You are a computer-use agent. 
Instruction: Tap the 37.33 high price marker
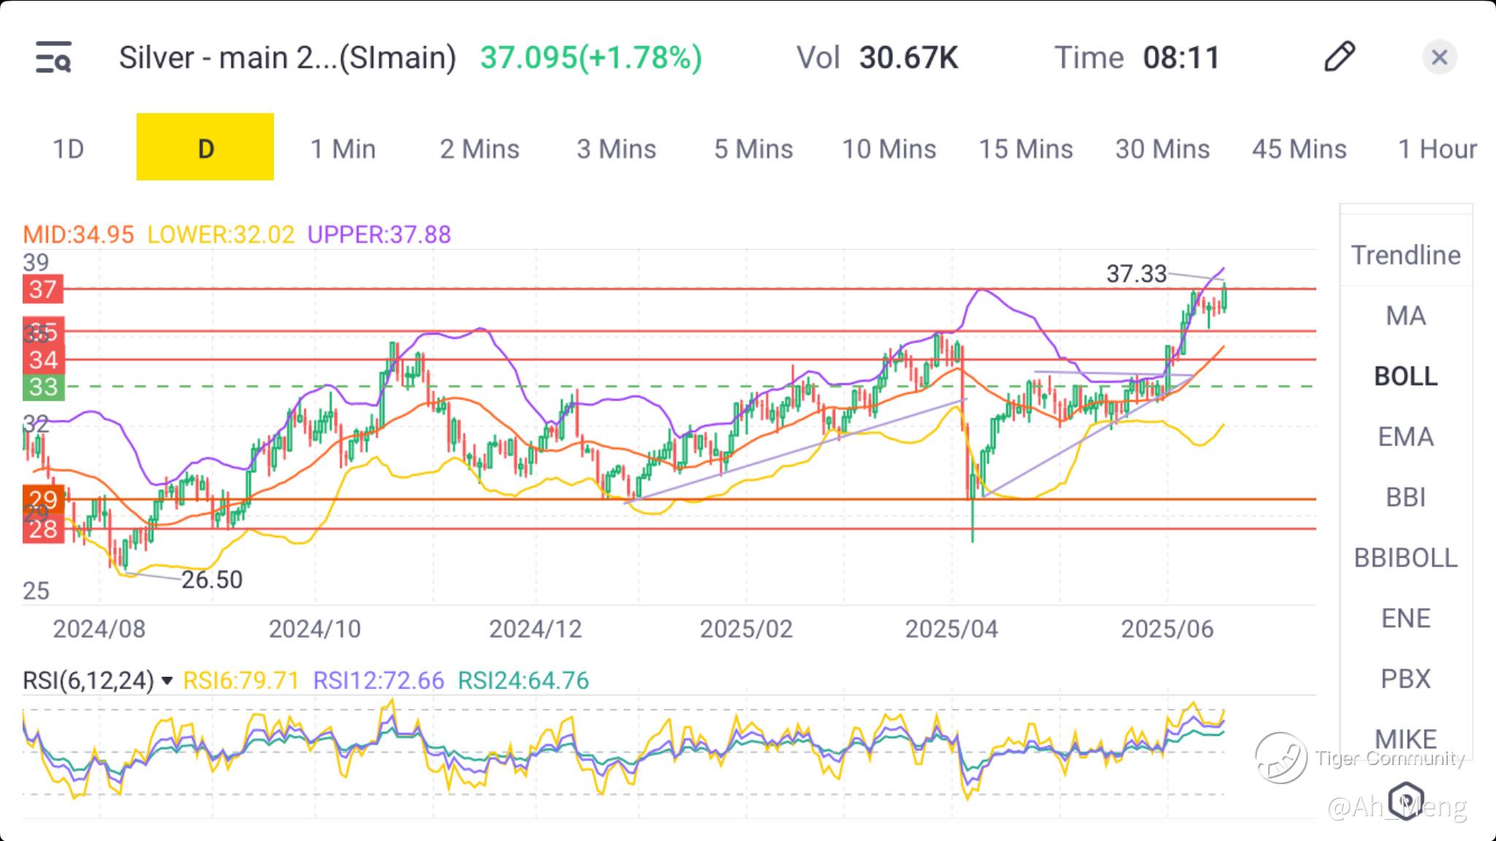click(x=1136, y=274)
